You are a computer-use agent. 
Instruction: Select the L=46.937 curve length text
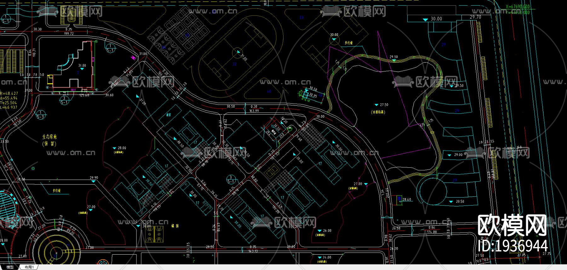click(9, 107)
